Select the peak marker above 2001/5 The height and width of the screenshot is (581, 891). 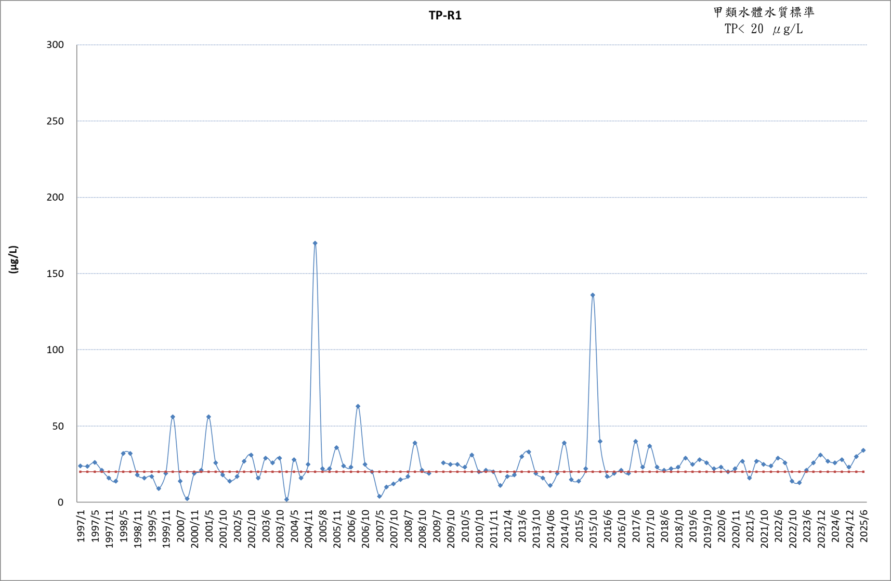208,417
